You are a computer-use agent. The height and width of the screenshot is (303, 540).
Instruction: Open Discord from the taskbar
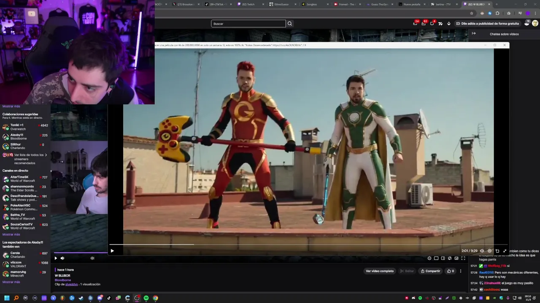(x=100, y=298)
